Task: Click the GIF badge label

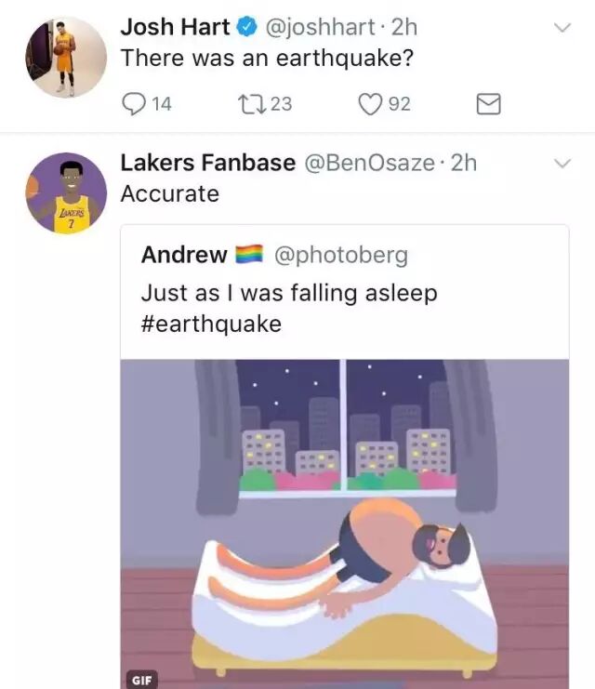Action: pos(141,680)
